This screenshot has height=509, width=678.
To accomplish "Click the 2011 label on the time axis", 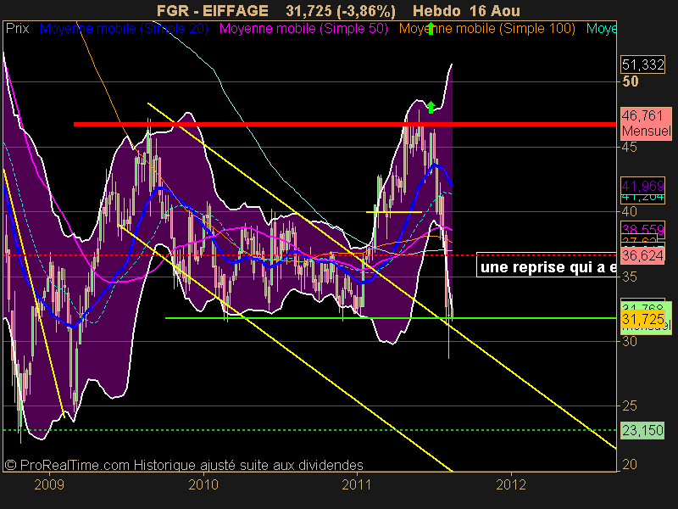I will (357, 484).
